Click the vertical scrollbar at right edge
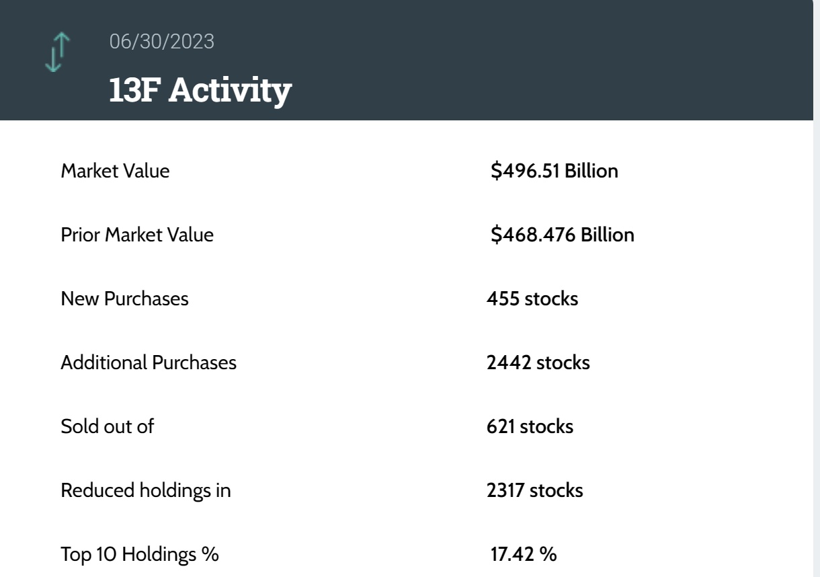The height and width of the screenshot is (577, 820). pyautogui.click(x=816, y=336)
